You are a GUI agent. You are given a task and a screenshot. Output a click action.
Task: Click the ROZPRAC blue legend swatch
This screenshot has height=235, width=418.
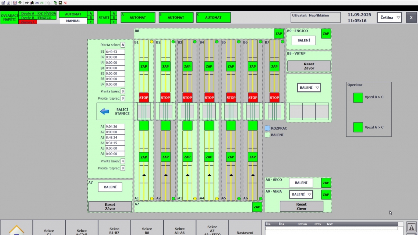267,128
